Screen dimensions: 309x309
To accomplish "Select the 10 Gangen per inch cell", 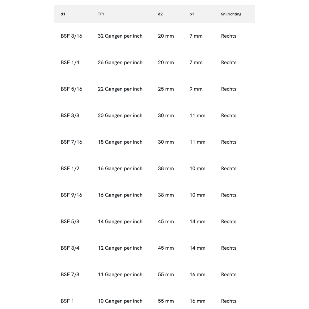I will (x=120, y=301).
